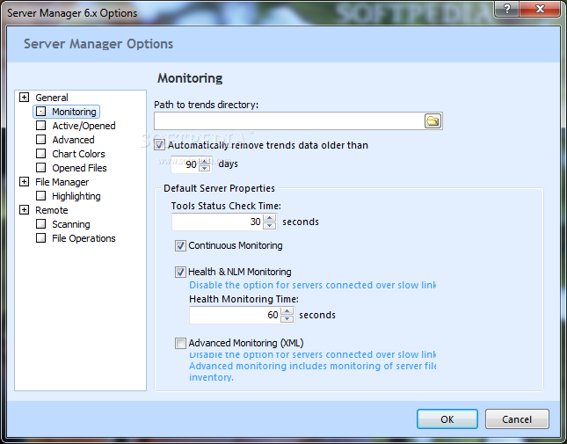Click the Health Monitoring Time field
Image resolution: width=567 pixels, height=444 pixels.
[x=235, y=315]
